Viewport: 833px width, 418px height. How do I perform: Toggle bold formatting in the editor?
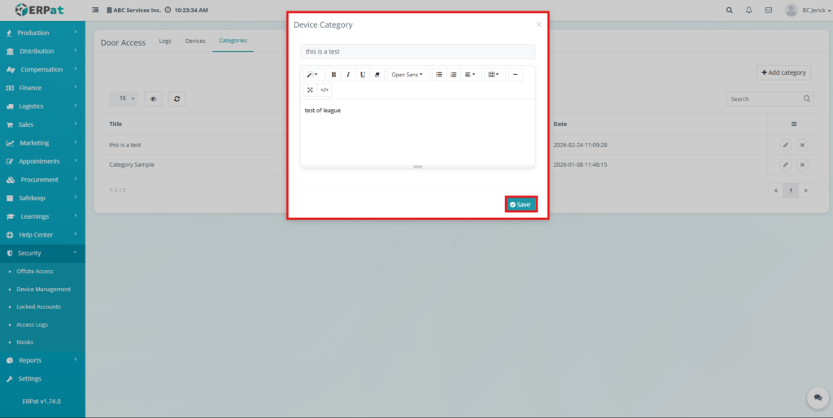334,75
